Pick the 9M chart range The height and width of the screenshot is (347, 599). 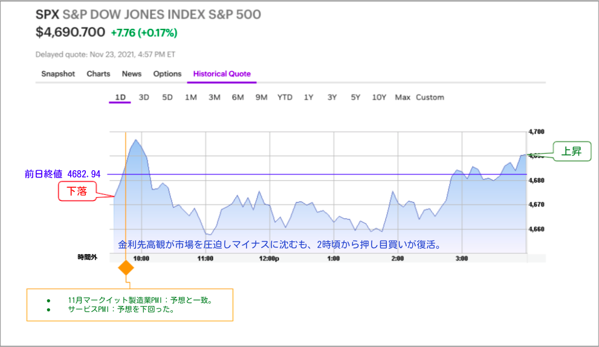pyautogui.click(x=261, y=97)
